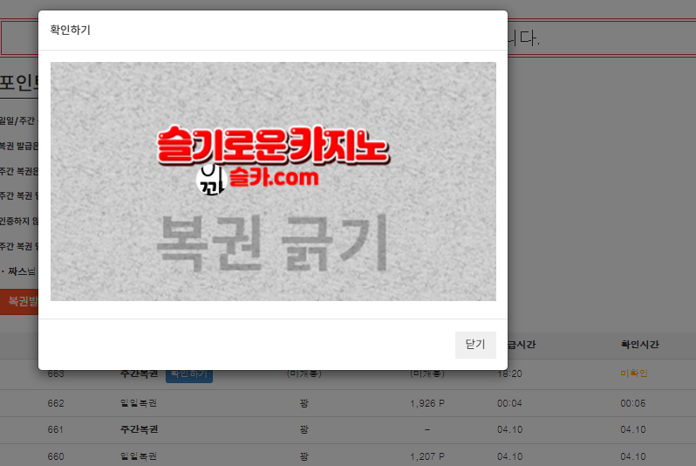Select the 일일복권 entry in row 662

(x=139, y=404)
